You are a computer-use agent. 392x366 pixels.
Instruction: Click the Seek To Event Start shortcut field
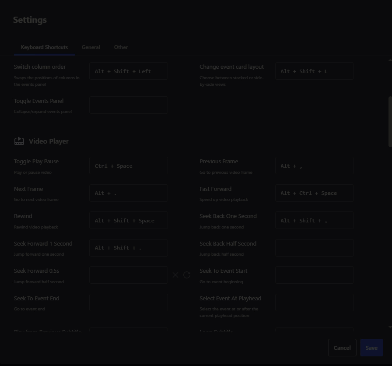(314, 275)
